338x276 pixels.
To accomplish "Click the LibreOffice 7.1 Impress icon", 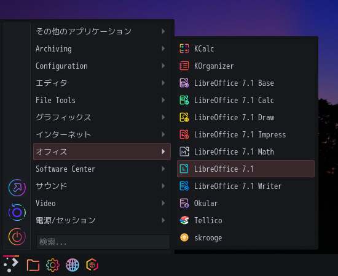I will 184,134.
